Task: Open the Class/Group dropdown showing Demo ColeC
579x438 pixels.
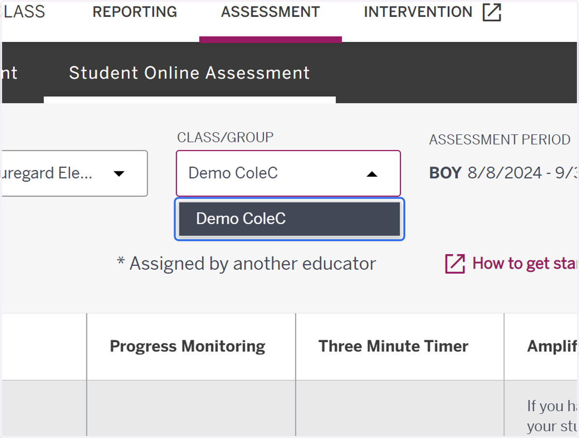Action: point(289,173)
